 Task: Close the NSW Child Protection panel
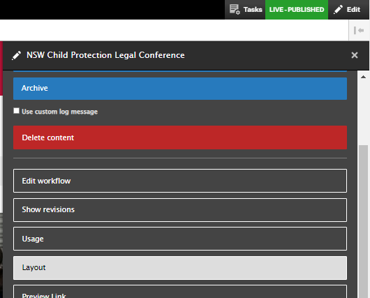pyautogui.click(x=355, y=55)
